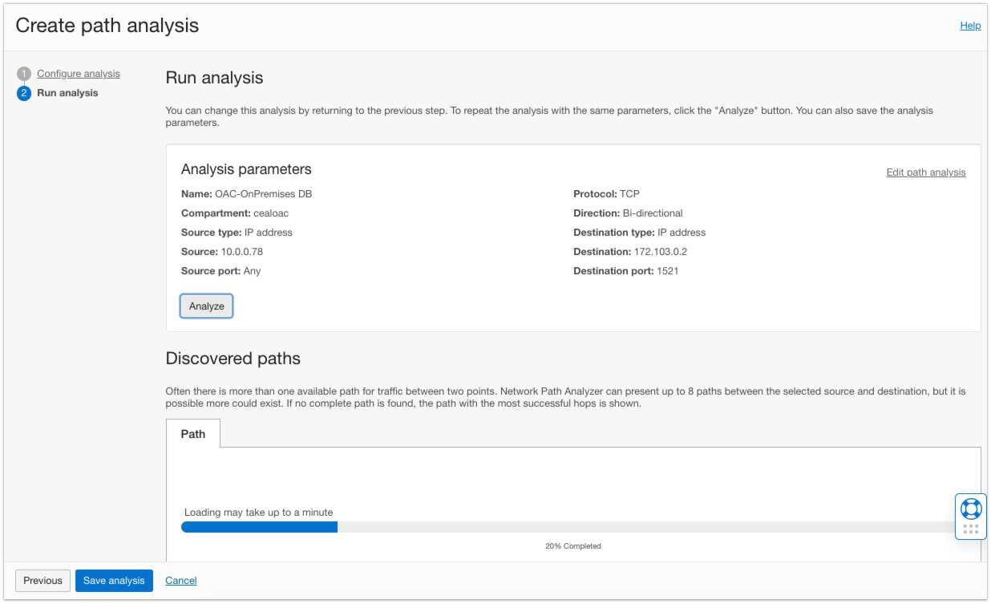Click the Previous button

(x=42, y=581)
